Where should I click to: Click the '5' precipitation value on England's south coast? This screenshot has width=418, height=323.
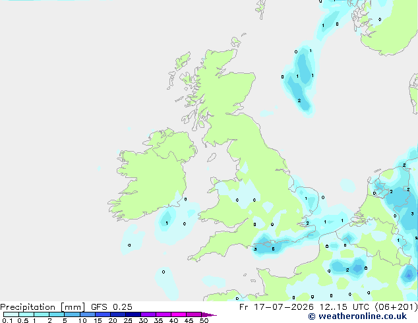coord(273,249)
